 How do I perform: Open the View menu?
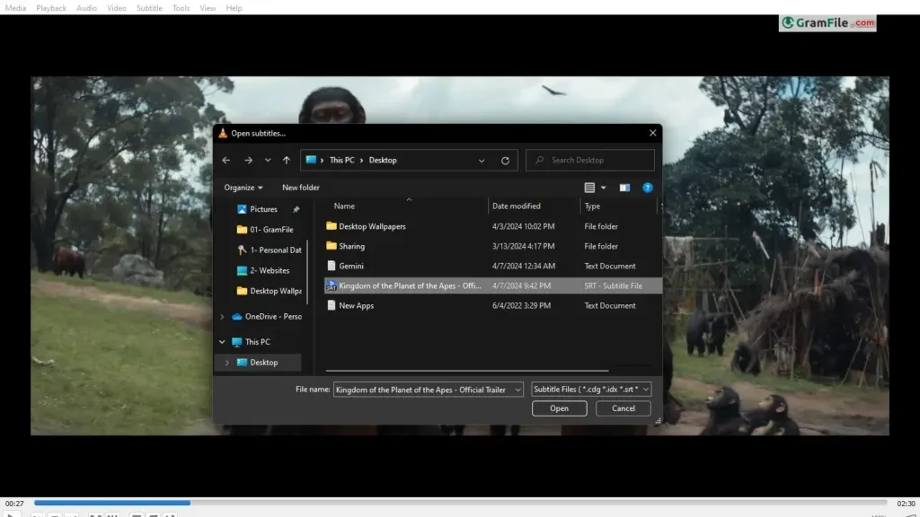tap(208, 8)
